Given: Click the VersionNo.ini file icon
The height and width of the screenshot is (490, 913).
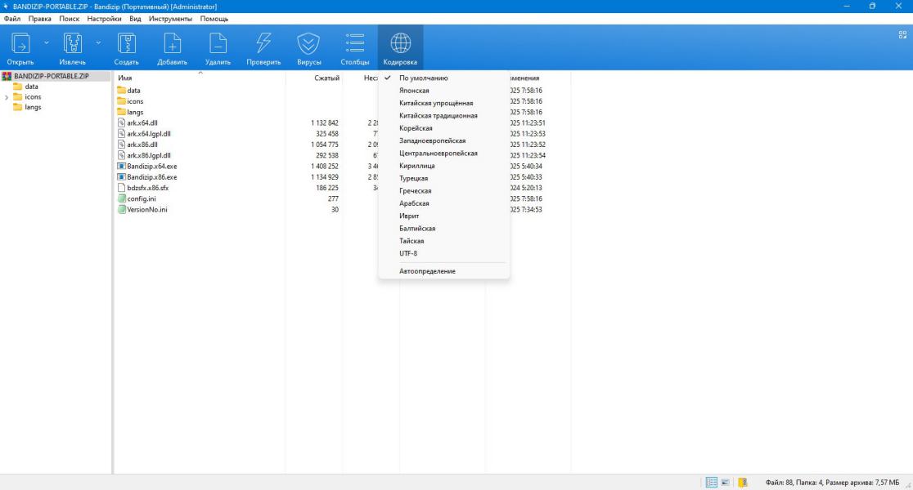Looking at the screenshot, I should tap(122, 209).
